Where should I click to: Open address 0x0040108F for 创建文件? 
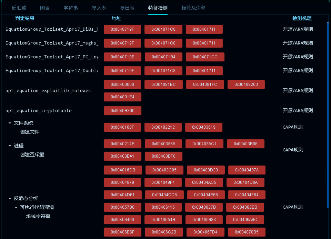122,127
